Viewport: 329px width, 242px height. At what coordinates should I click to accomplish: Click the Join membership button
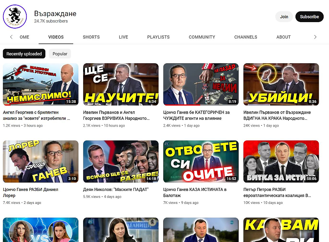pos(284,17)
